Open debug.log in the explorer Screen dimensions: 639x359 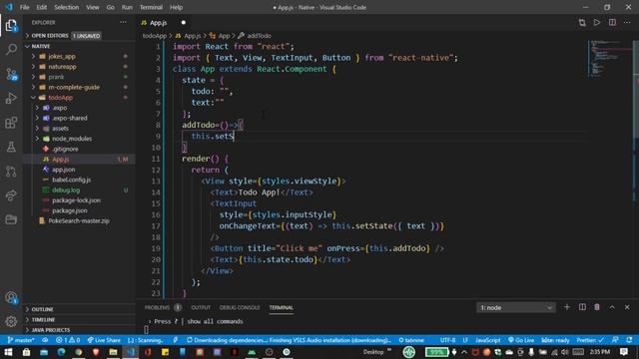tap(66, 189)
